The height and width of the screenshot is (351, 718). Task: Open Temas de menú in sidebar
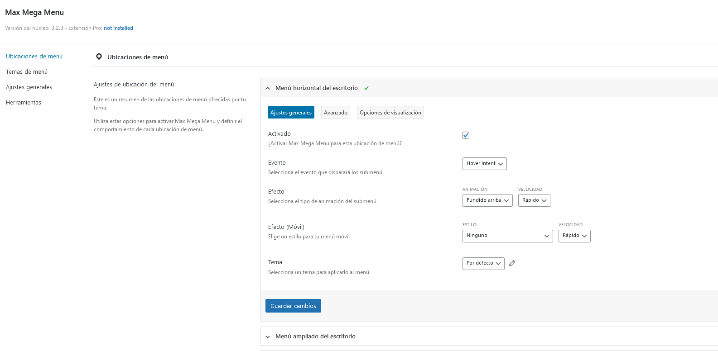point(27,72)
